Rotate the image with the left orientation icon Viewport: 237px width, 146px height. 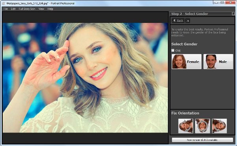coord(186,126)
